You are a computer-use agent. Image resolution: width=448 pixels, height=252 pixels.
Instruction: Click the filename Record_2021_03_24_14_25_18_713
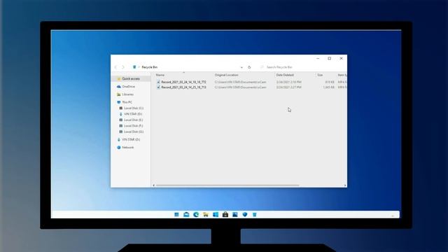183,87
